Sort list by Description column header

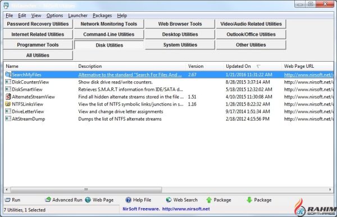pos(131,66)
